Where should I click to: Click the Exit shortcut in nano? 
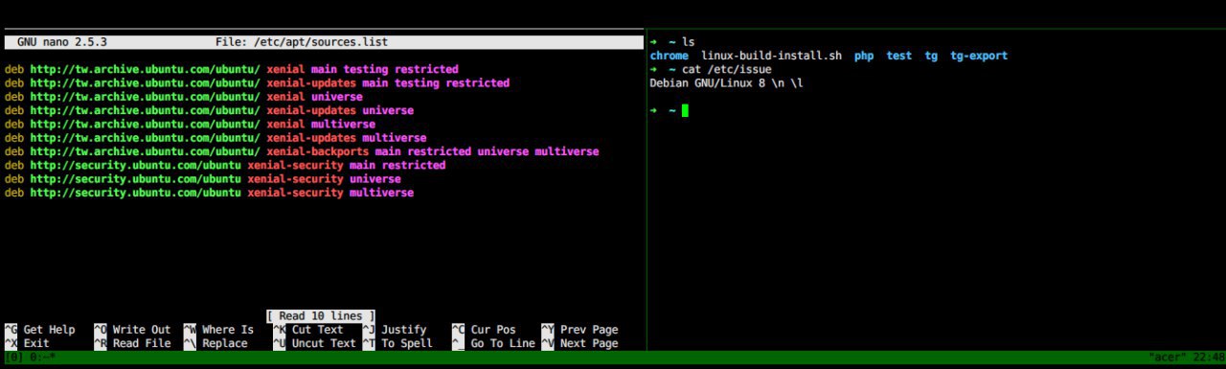tap(27, 343)
